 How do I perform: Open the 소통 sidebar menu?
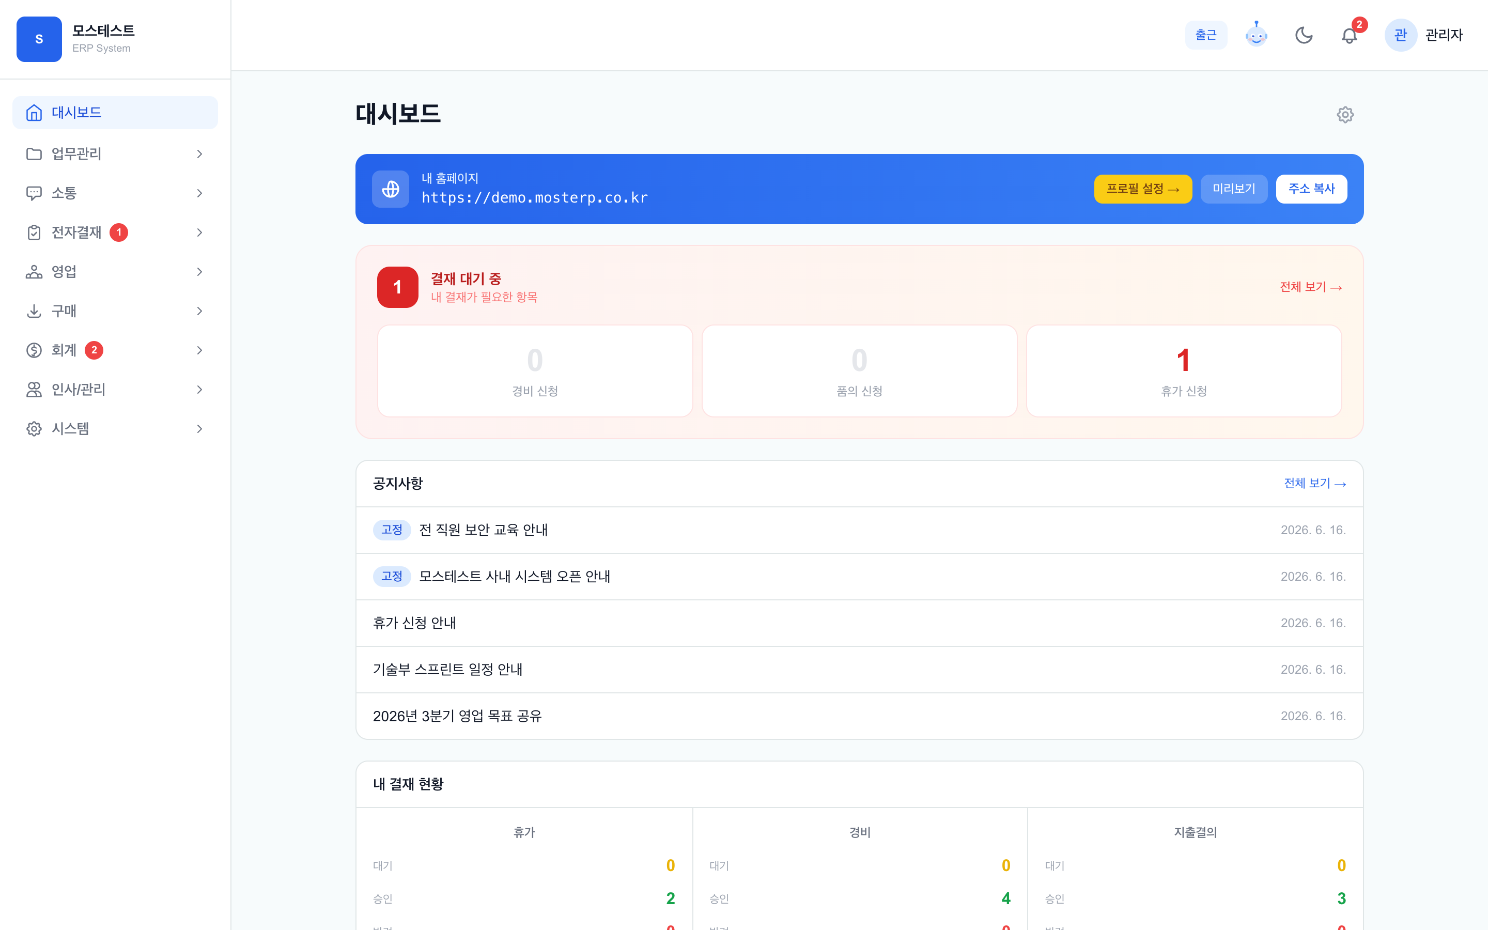click(x=115, y=193)
